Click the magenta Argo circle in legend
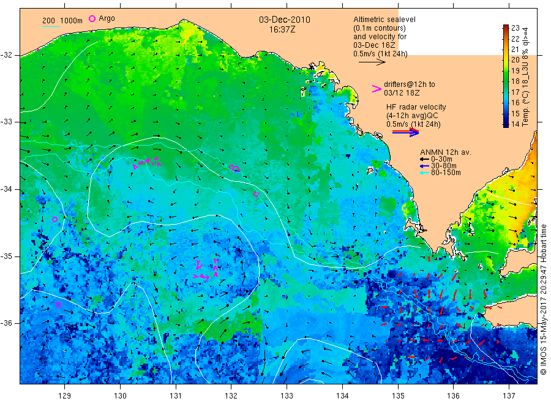The width and height of the screenshot is (551, 404). [92, 18]
